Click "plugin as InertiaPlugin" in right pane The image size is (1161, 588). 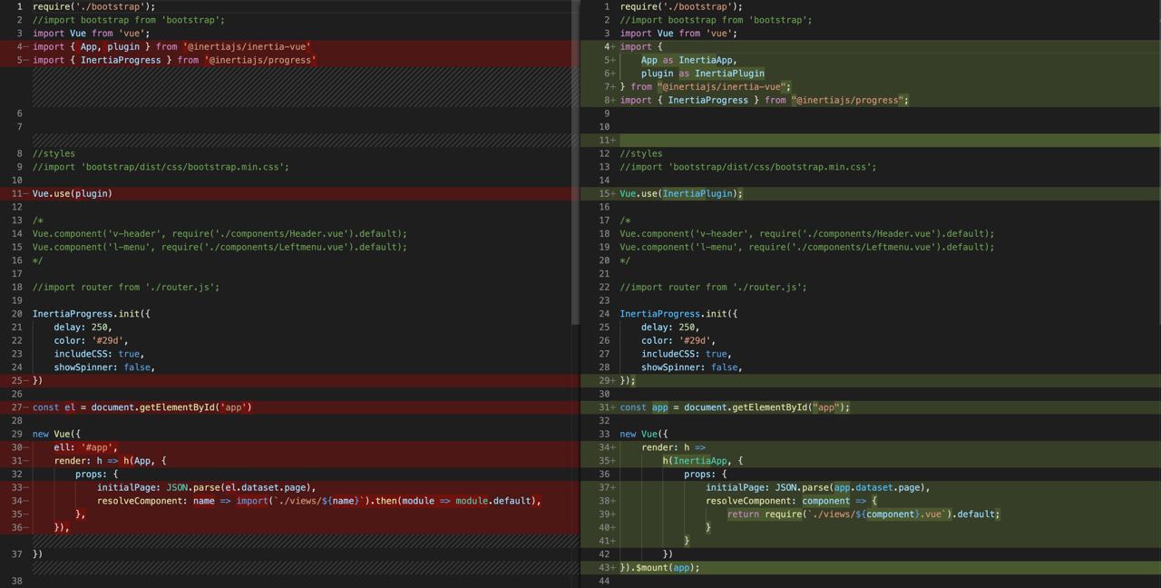(x=703, y=73)
